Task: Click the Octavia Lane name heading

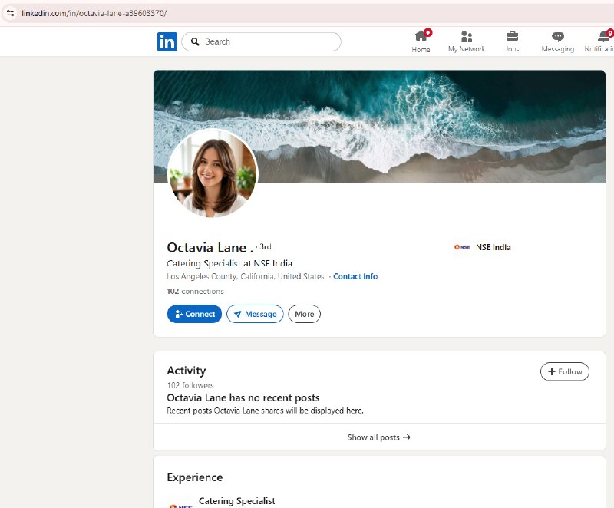Action: [x=210, y=248]
